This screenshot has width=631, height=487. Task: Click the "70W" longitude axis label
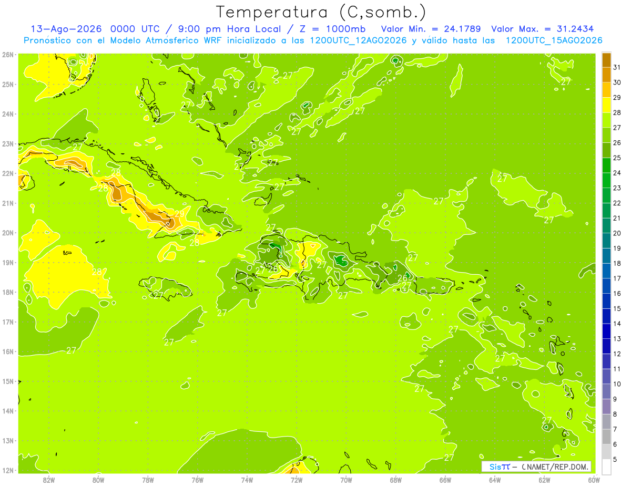346,480
